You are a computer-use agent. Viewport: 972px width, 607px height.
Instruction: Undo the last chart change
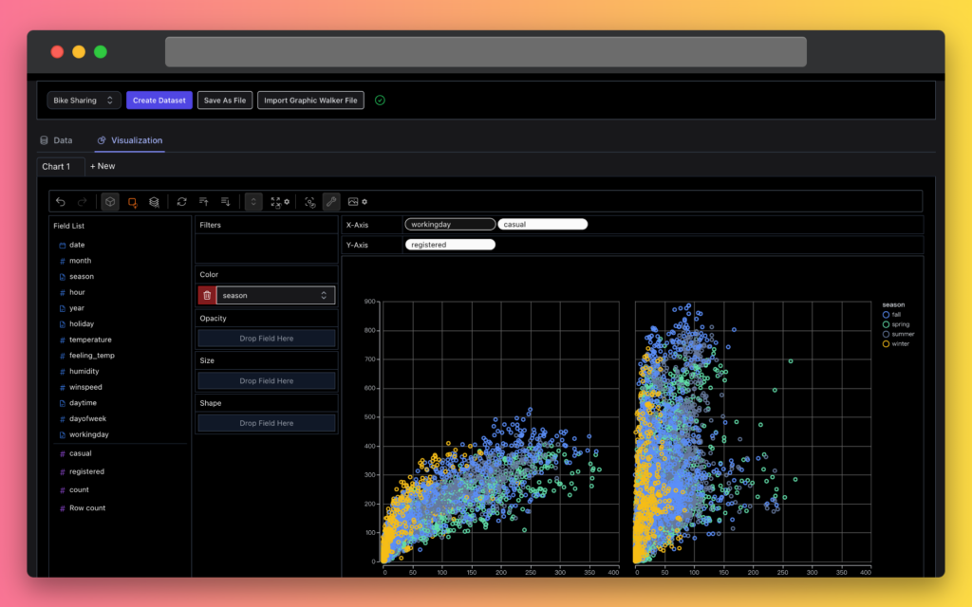pos(60,202)
